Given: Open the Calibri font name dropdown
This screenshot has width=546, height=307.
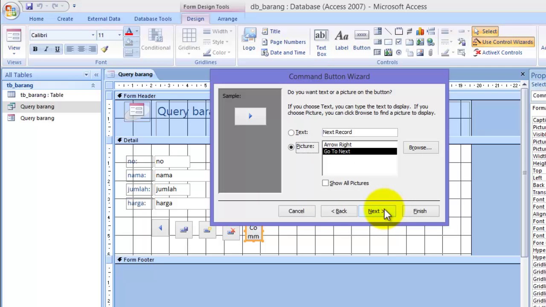Looking at the screenshot, I should click(93, 35).
